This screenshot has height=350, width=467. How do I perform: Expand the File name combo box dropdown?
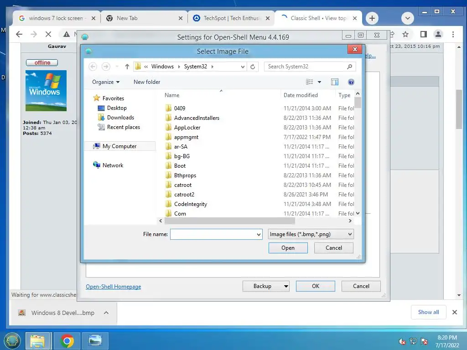pos(259,235)
